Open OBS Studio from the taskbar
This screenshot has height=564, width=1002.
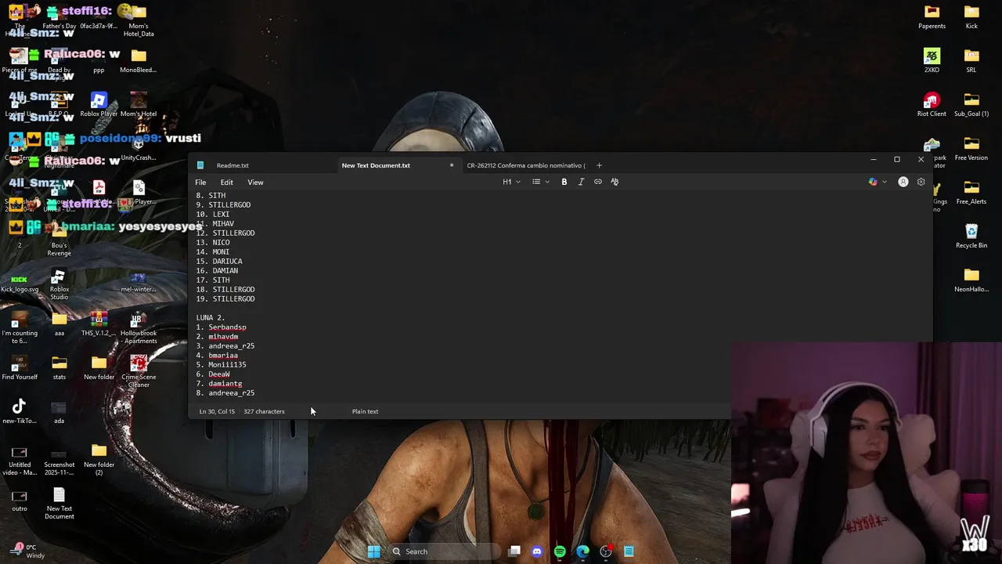tap(606, 551)
